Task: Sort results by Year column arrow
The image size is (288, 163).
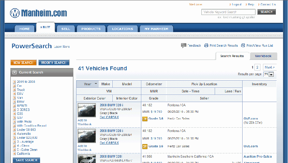Action: point(96,84)
